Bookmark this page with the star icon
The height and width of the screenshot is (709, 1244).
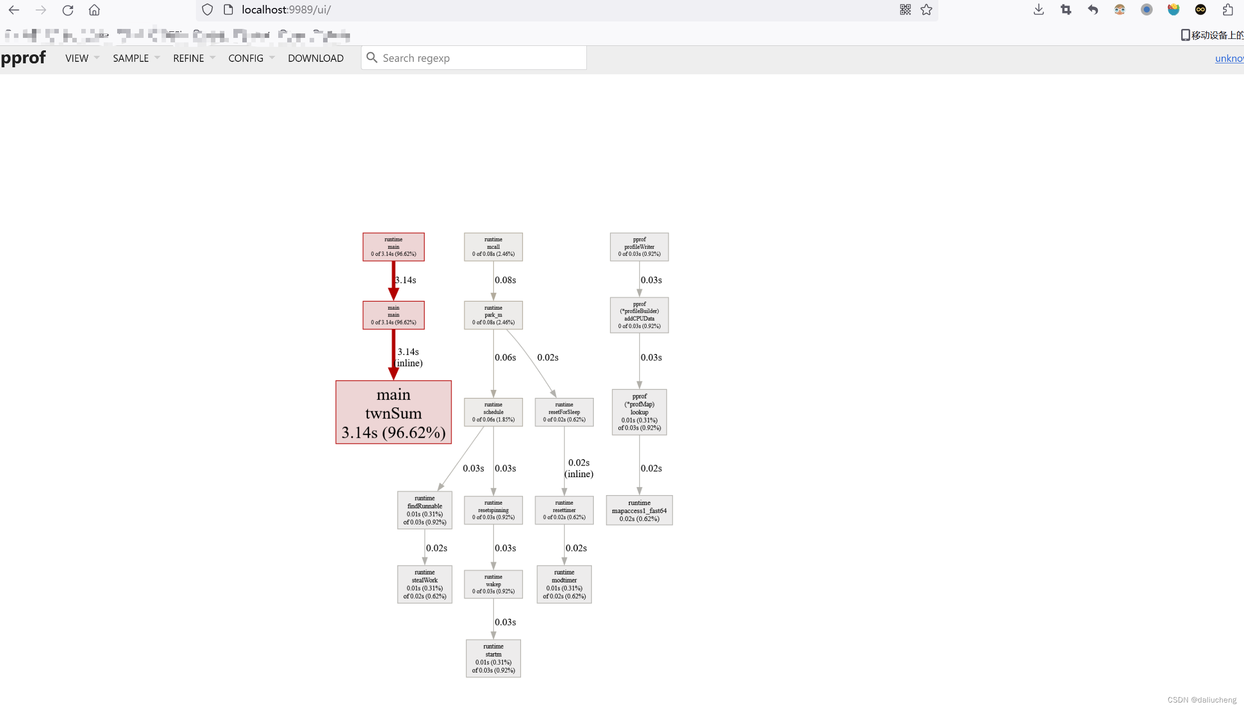926,9
